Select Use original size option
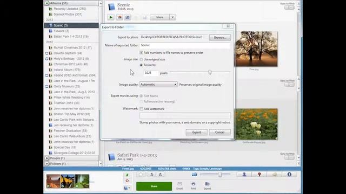 141,59
